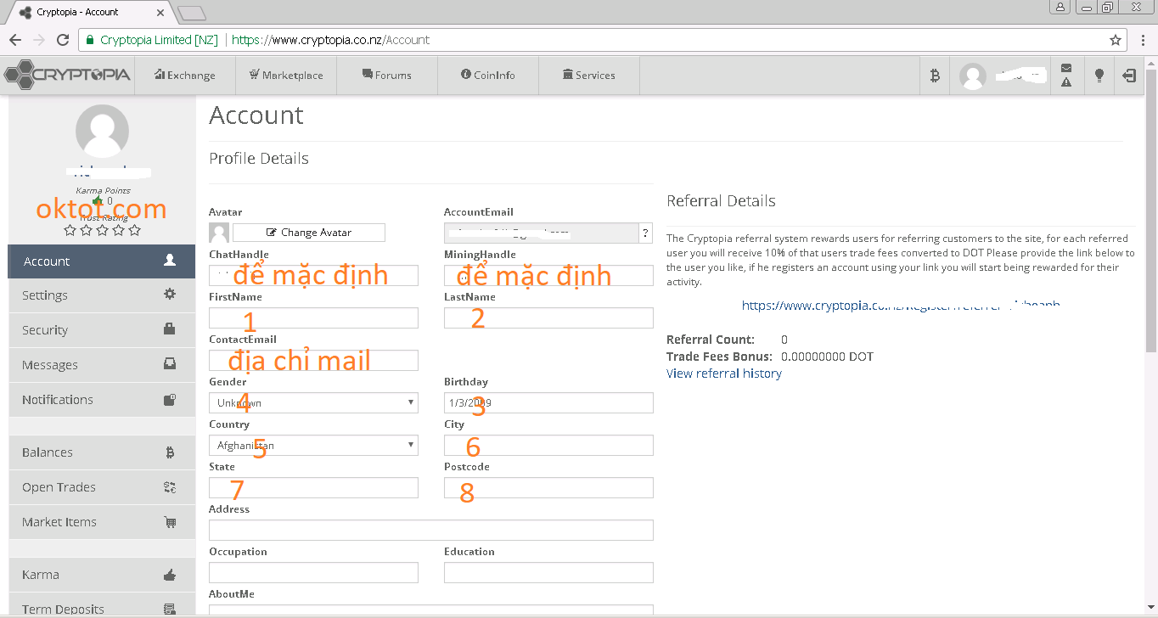Open Balances in the left sidebar
1158x618 pixels.
(x=100, y=452)
